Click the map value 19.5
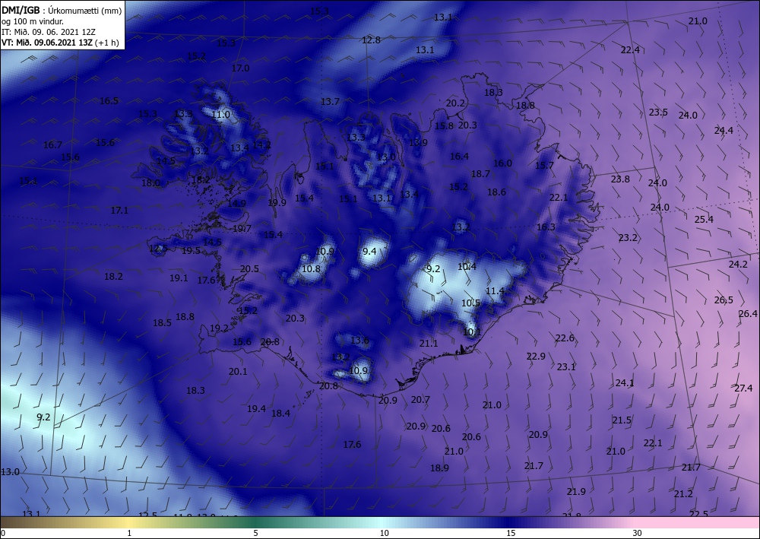Viewport: 760px width, 539px height. tap(191, 251)
